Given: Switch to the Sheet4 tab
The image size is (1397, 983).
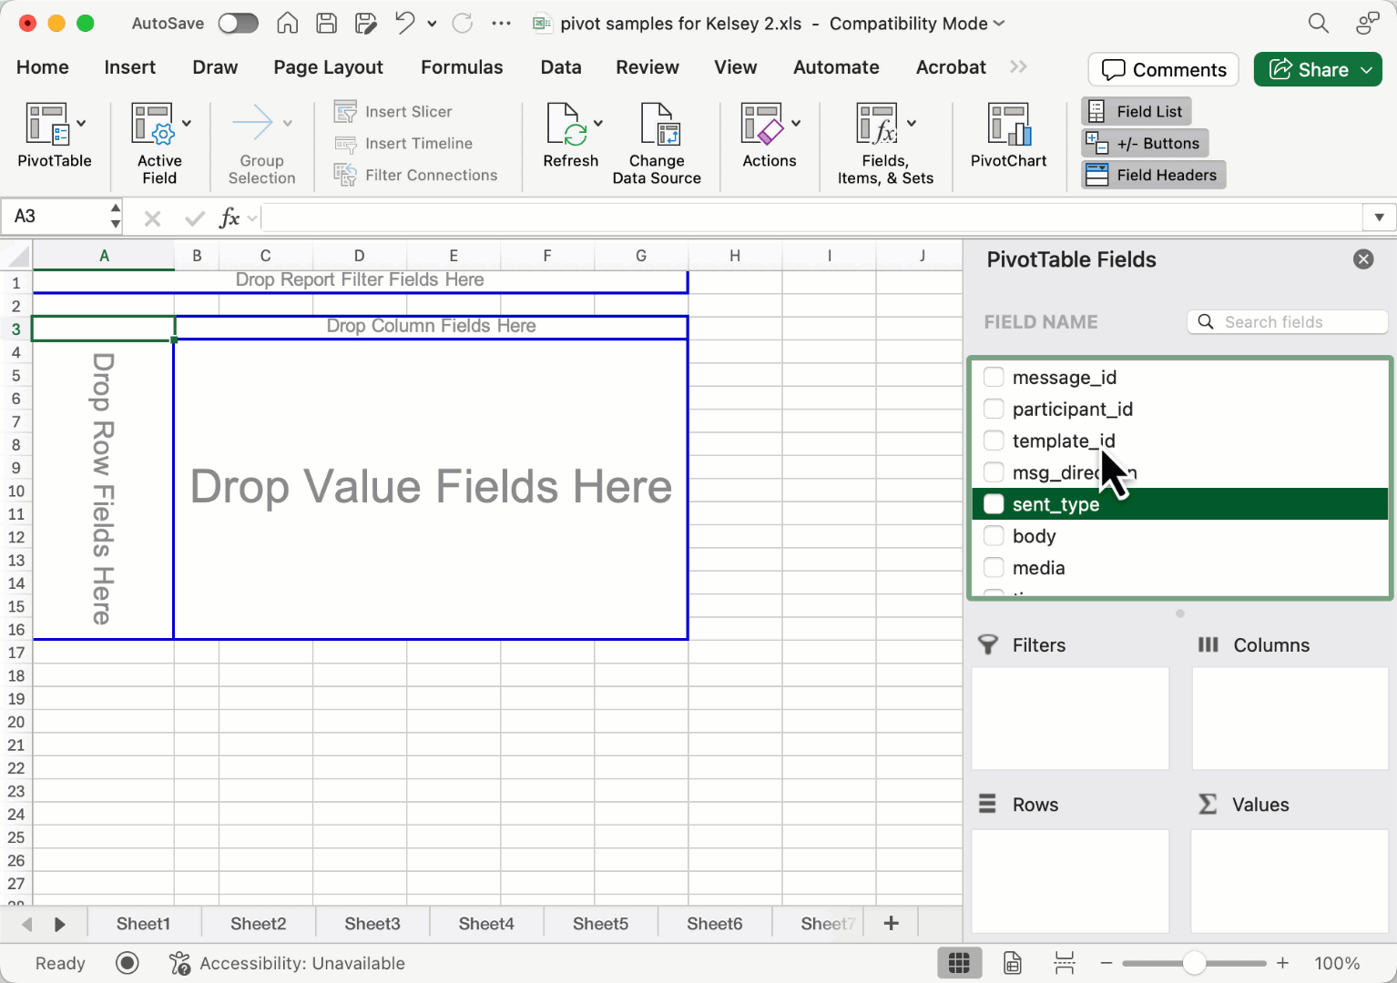Looking at the screenshot, I should [486, 924].
